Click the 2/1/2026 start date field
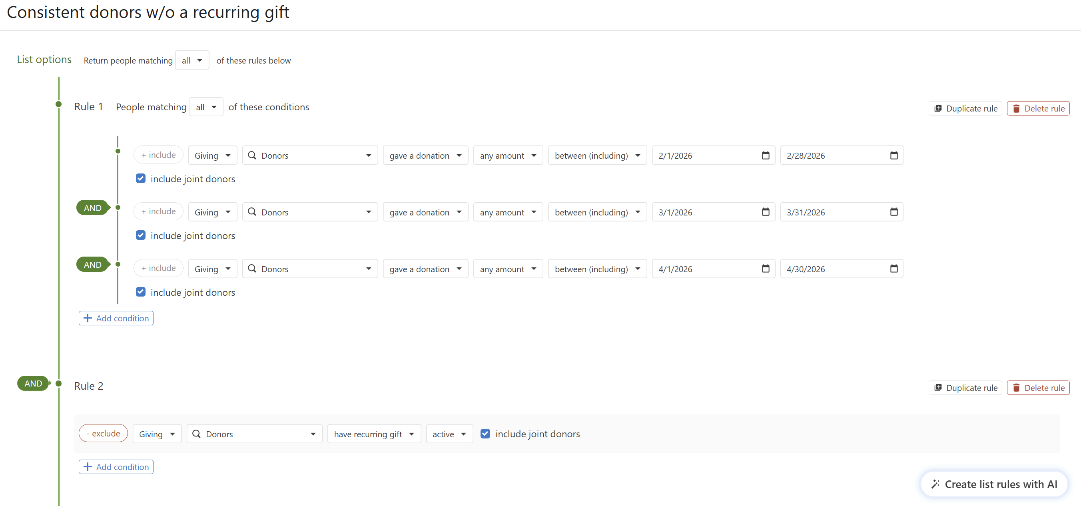This screenshot has width=1081, height=506. click(713, 155)
